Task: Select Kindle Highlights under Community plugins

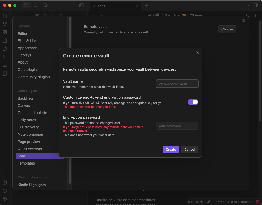Action: pyautogui.click(x=32, y=184)
